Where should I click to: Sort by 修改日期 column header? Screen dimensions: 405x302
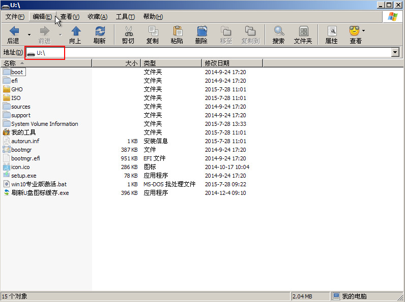pos(232,63)
